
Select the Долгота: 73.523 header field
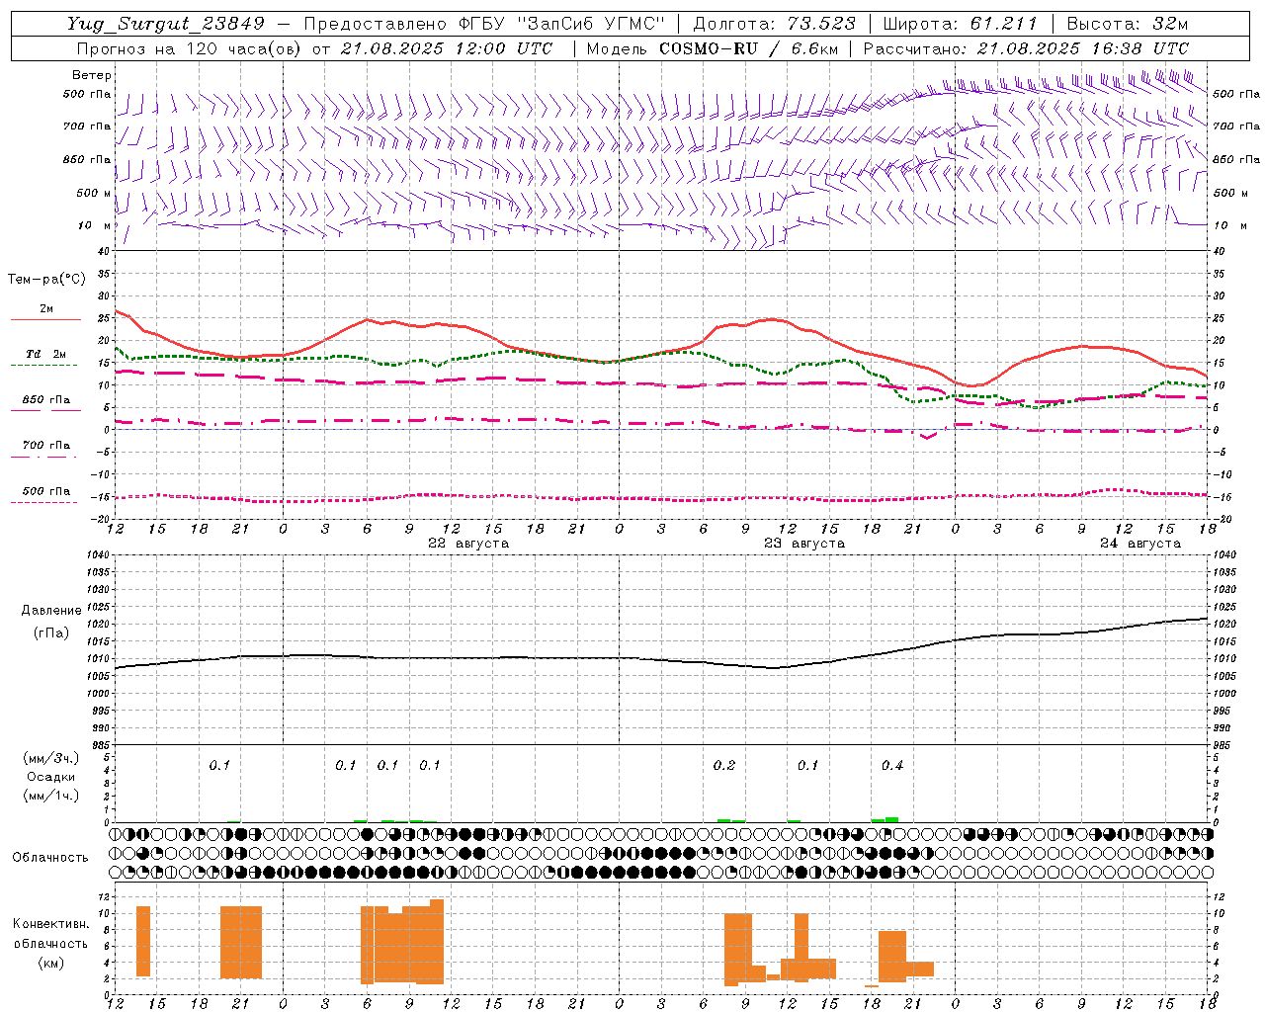pos(775,24)
